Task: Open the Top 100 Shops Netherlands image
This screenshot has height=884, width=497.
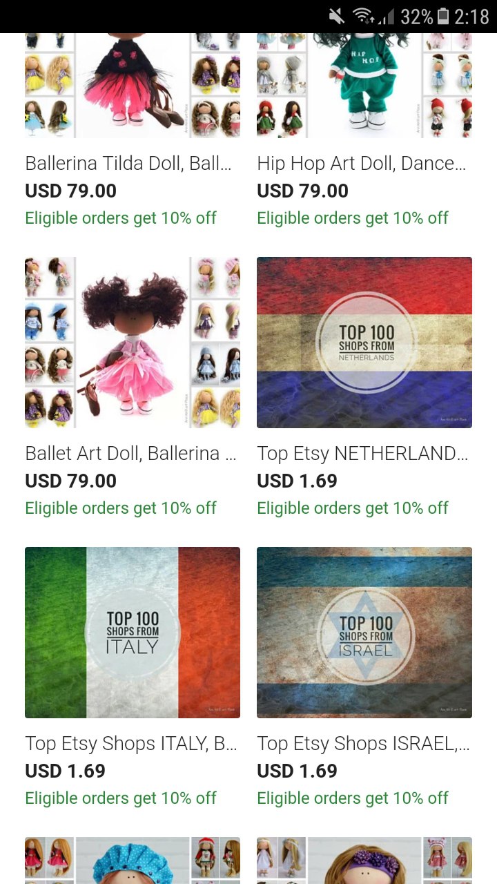Action: (x=364, y=343)
